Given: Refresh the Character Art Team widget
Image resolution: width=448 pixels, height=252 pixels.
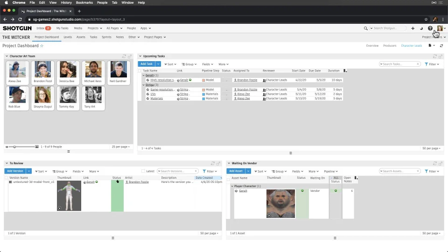Looking at the screenshot, I should [x=124, y=56].
